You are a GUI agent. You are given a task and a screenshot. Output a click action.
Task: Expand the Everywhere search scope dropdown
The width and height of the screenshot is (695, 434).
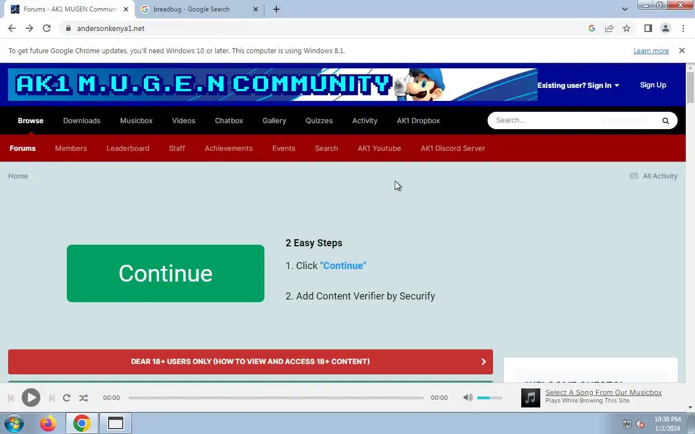tap(625, 120)
